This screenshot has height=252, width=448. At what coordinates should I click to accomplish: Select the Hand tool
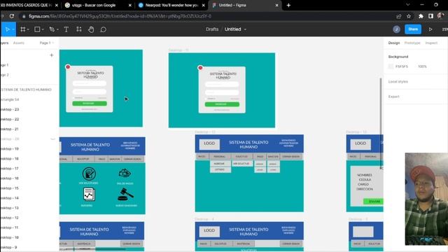91,29
